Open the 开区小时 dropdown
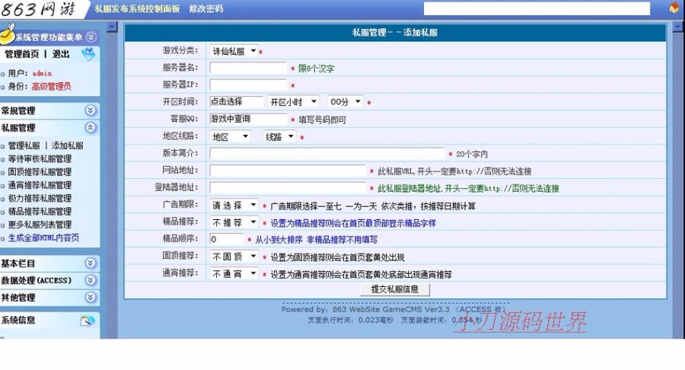This screenshot has height=370, width=685. tap(293, 102)
